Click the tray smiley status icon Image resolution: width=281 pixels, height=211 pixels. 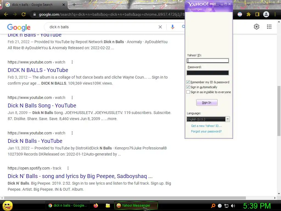click(220, 206)
